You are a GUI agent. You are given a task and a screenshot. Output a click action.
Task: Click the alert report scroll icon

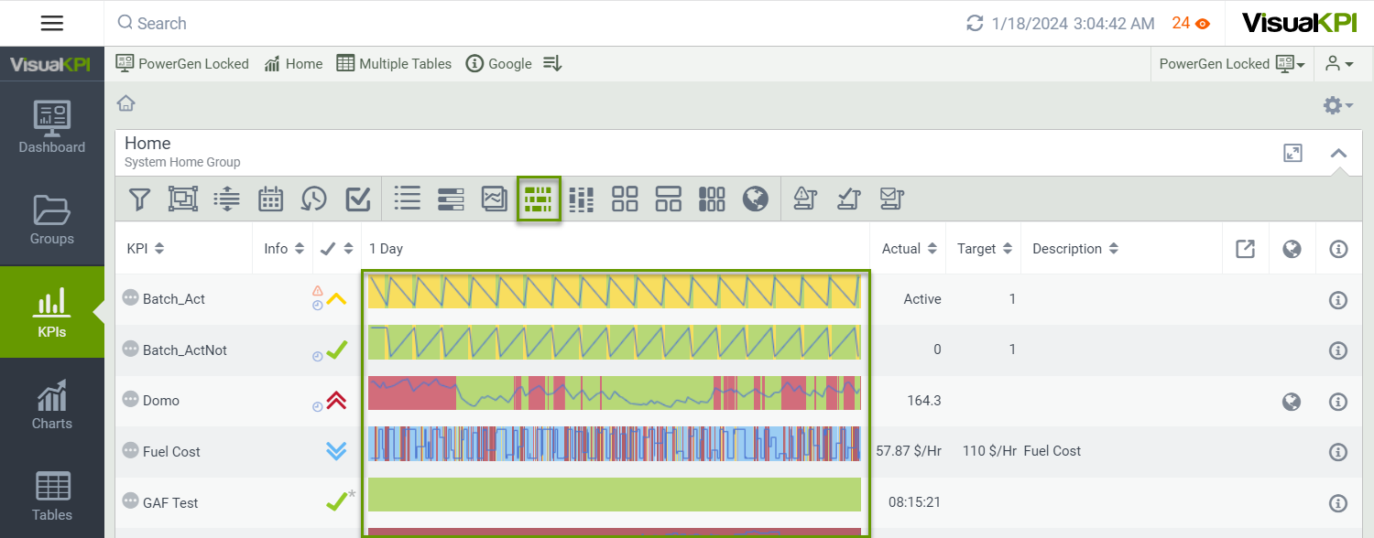pos(803,199)
